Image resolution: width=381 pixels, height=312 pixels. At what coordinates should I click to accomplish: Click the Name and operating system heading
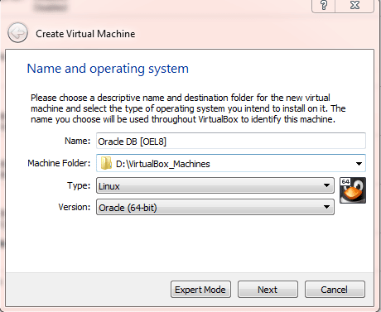[108, 69]
